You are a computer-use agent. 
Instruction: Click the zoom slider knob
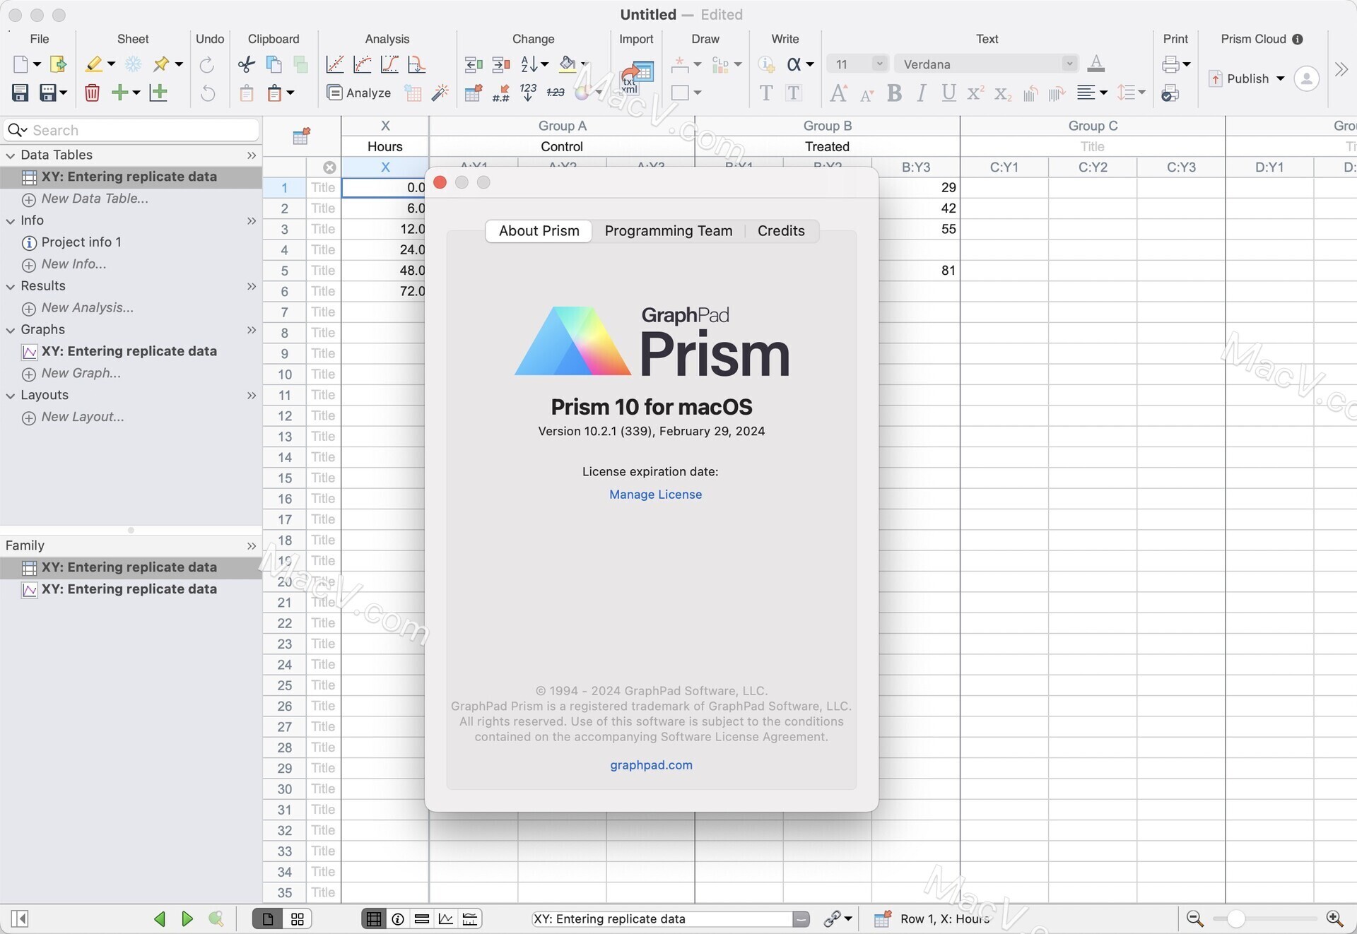click(1235, 918)
